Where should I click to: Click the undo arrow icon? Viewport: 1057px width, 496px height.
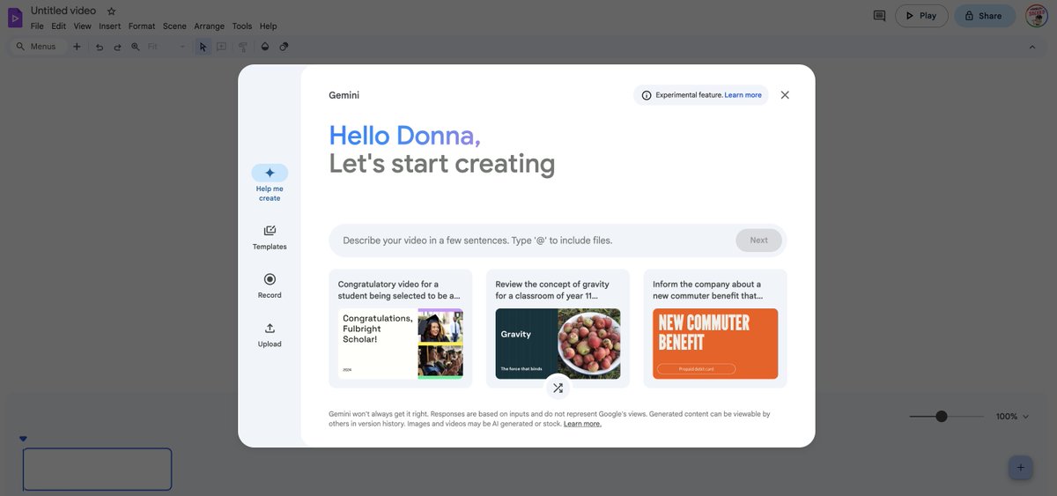pyautogui.click(x=100, y=47)
